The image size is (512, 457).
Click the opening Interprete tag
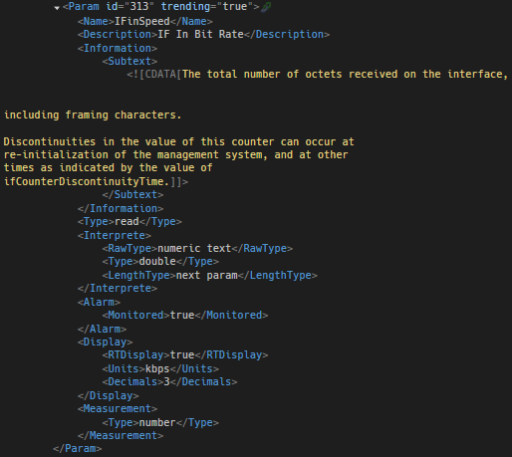tap(115, 235)
